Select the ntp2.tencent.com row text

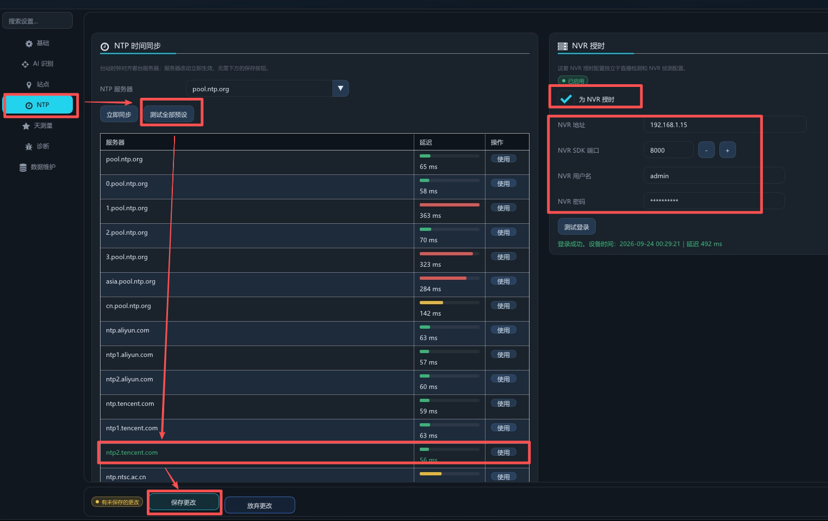132,453
